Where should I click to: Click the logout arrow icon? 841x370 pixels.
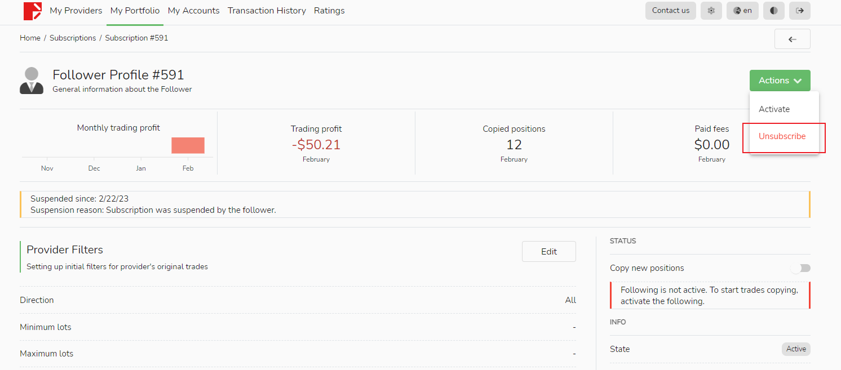pyautogui.click(x=799, y=11)
